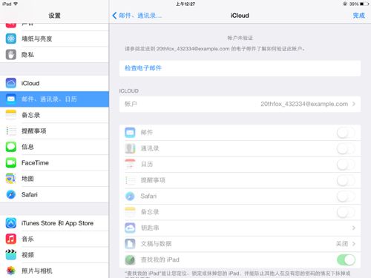Toggle the iCloud Contacts (通讯录) switch

(346, 148)
